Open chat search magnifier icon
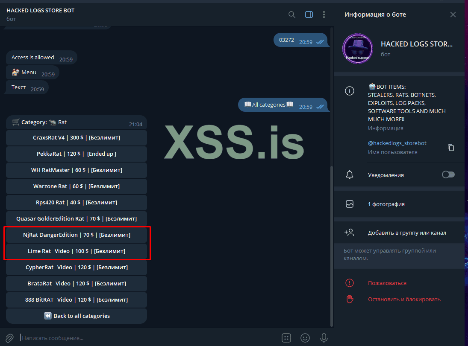468x346 pixels. pyautogui.click(x=291, y=15)
